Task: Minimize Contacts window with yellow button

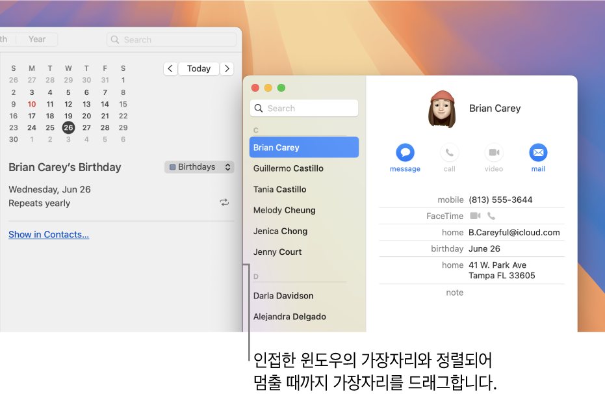Action: [x=268, y=88]
